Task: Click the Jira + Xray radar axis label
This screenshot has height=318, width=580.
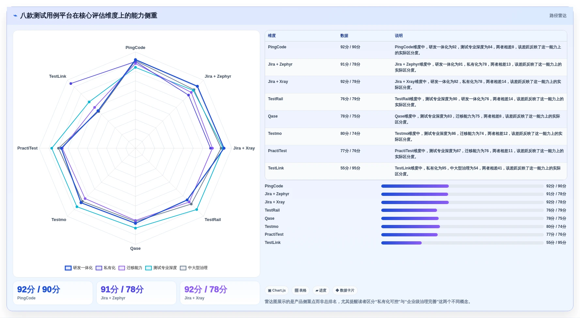Action: (244, 148)
